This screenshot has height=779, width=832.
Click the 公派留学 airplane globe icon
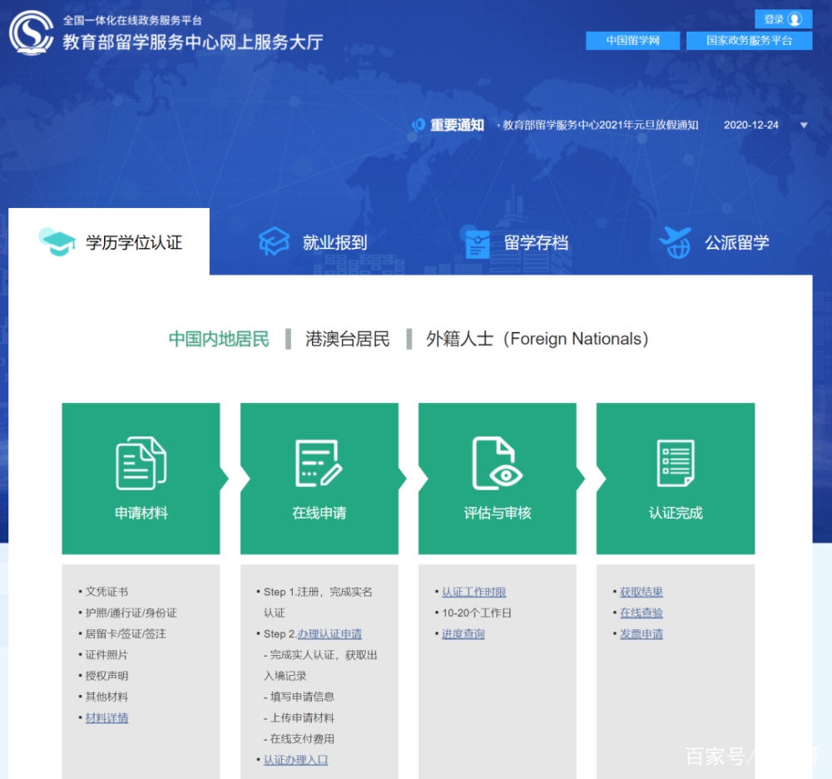pos(676,242)
